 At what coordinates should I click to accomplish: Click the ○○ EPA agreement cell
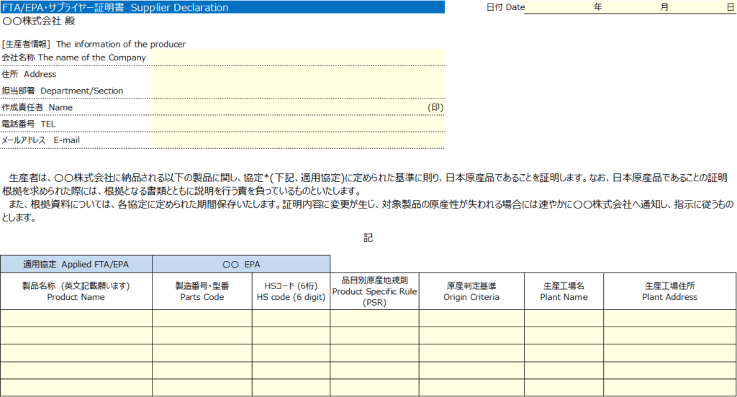(x=241, y=264)
